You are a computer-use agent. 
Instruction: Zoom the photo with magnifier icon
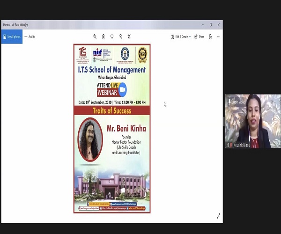[95, 37]
